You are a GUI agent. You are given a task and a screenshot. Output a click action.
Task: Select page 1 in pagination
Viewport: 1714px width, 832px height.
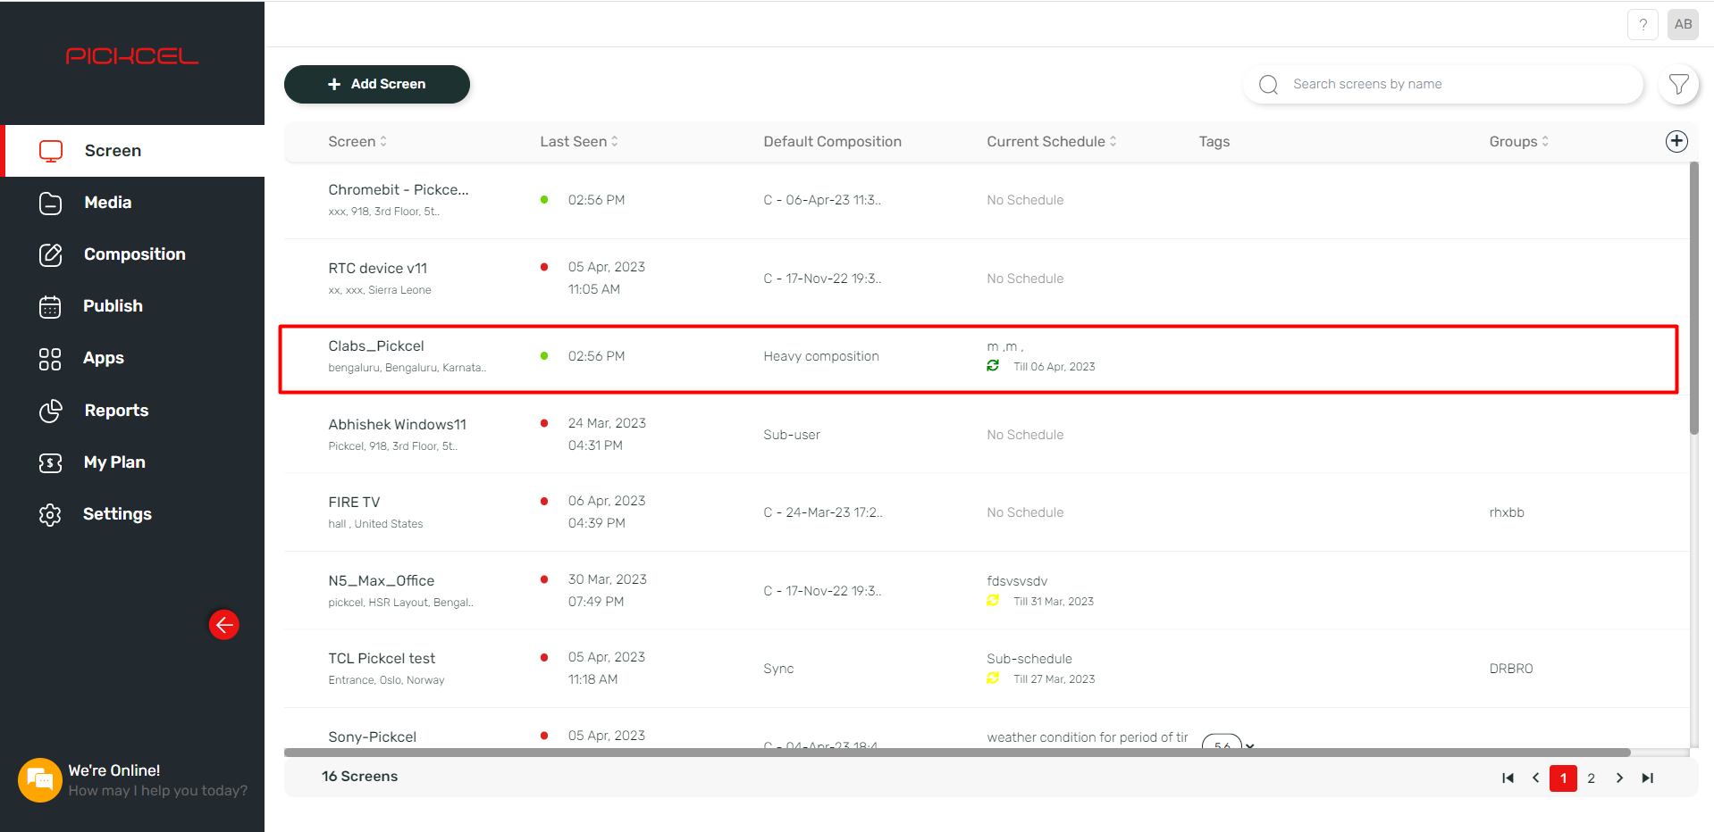coord(1563,778)
